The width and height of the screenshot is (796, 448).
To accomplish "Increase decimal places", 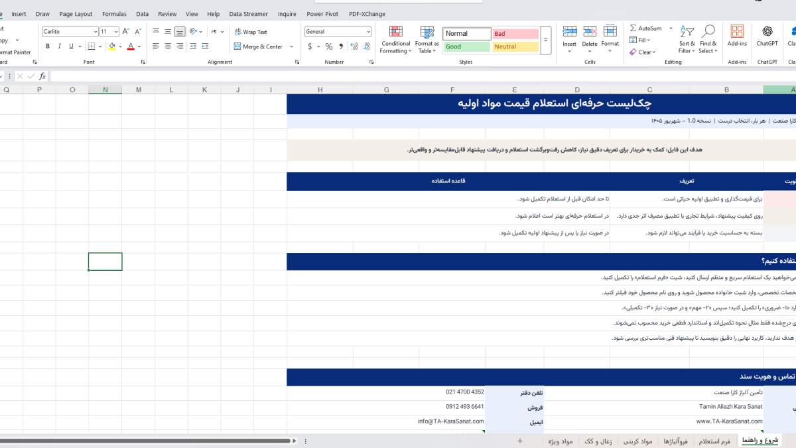I will click(x=354, y=46).
